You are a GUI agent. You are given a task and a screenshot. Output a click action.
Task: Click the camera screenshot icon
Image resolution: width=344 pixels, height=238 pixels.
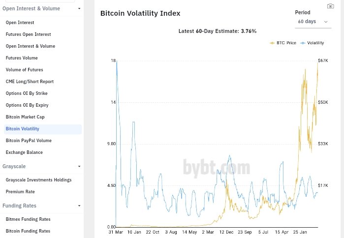click(330, 6)
